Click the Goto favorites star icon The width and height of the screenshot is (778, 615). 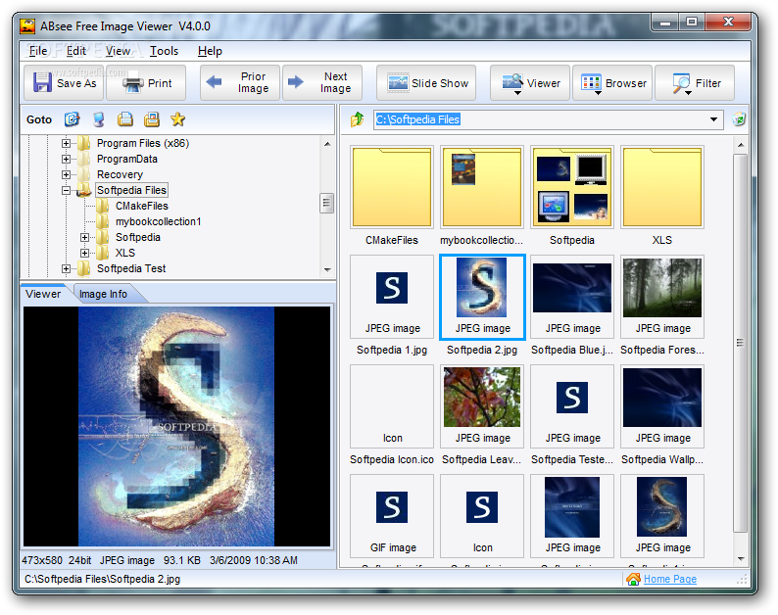177,119
